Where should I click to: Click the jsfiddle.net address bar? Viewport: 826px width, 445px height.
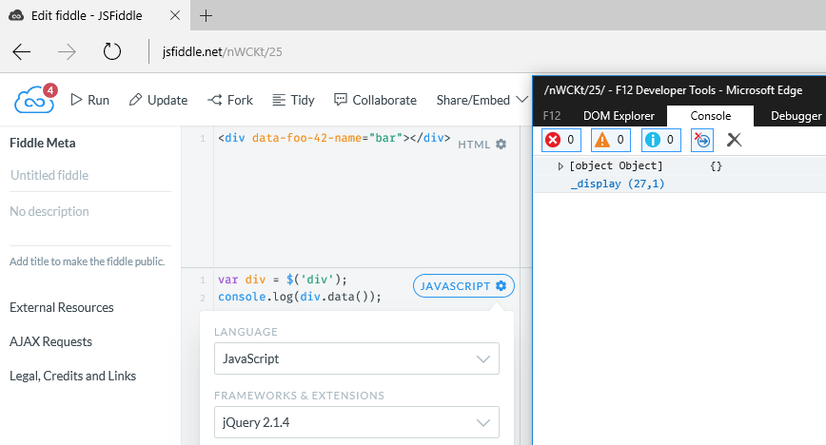coord(223,51)
